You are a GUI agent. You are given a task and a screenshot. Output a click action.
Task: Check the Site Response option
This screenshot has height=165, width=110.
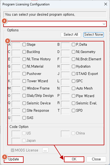pos(24,110)
